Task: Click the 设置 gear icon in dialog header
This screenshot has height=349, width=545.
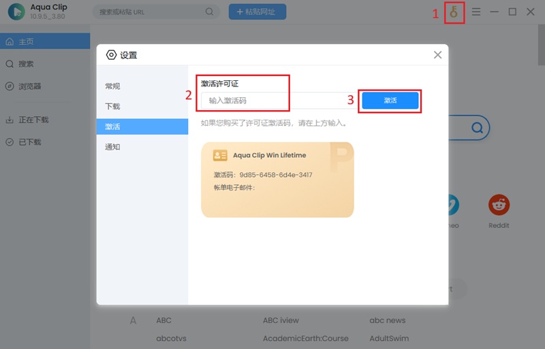Action: [111, 55]
